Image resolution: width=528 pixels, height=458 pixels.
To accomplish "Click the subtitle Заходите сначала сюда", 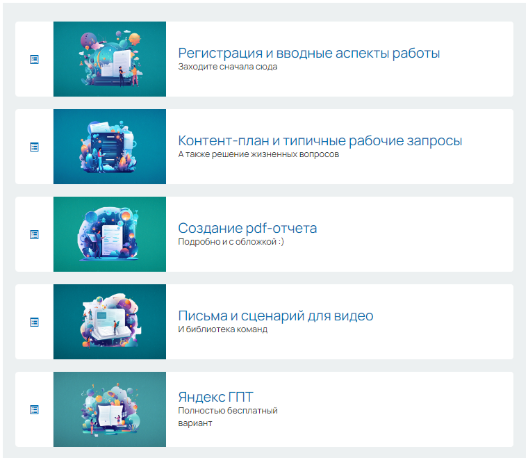I will 228,67.
